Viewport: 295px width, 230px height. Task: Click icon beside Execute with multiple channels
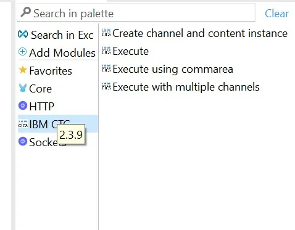click(106, 86)
